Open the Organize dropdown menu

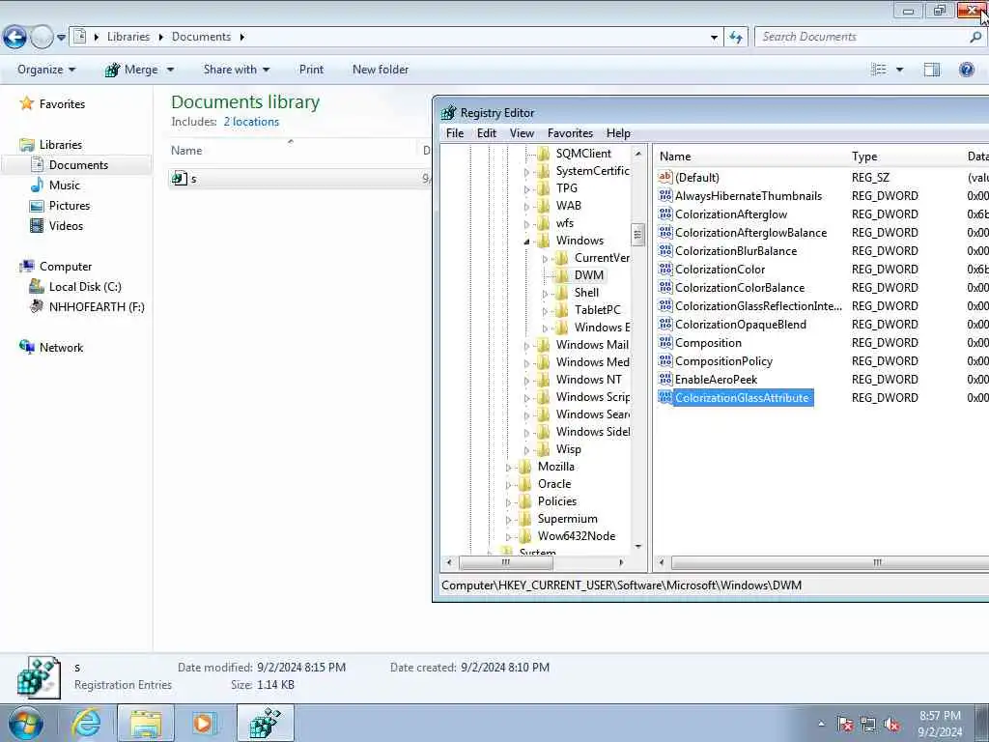tap(46, 70)
